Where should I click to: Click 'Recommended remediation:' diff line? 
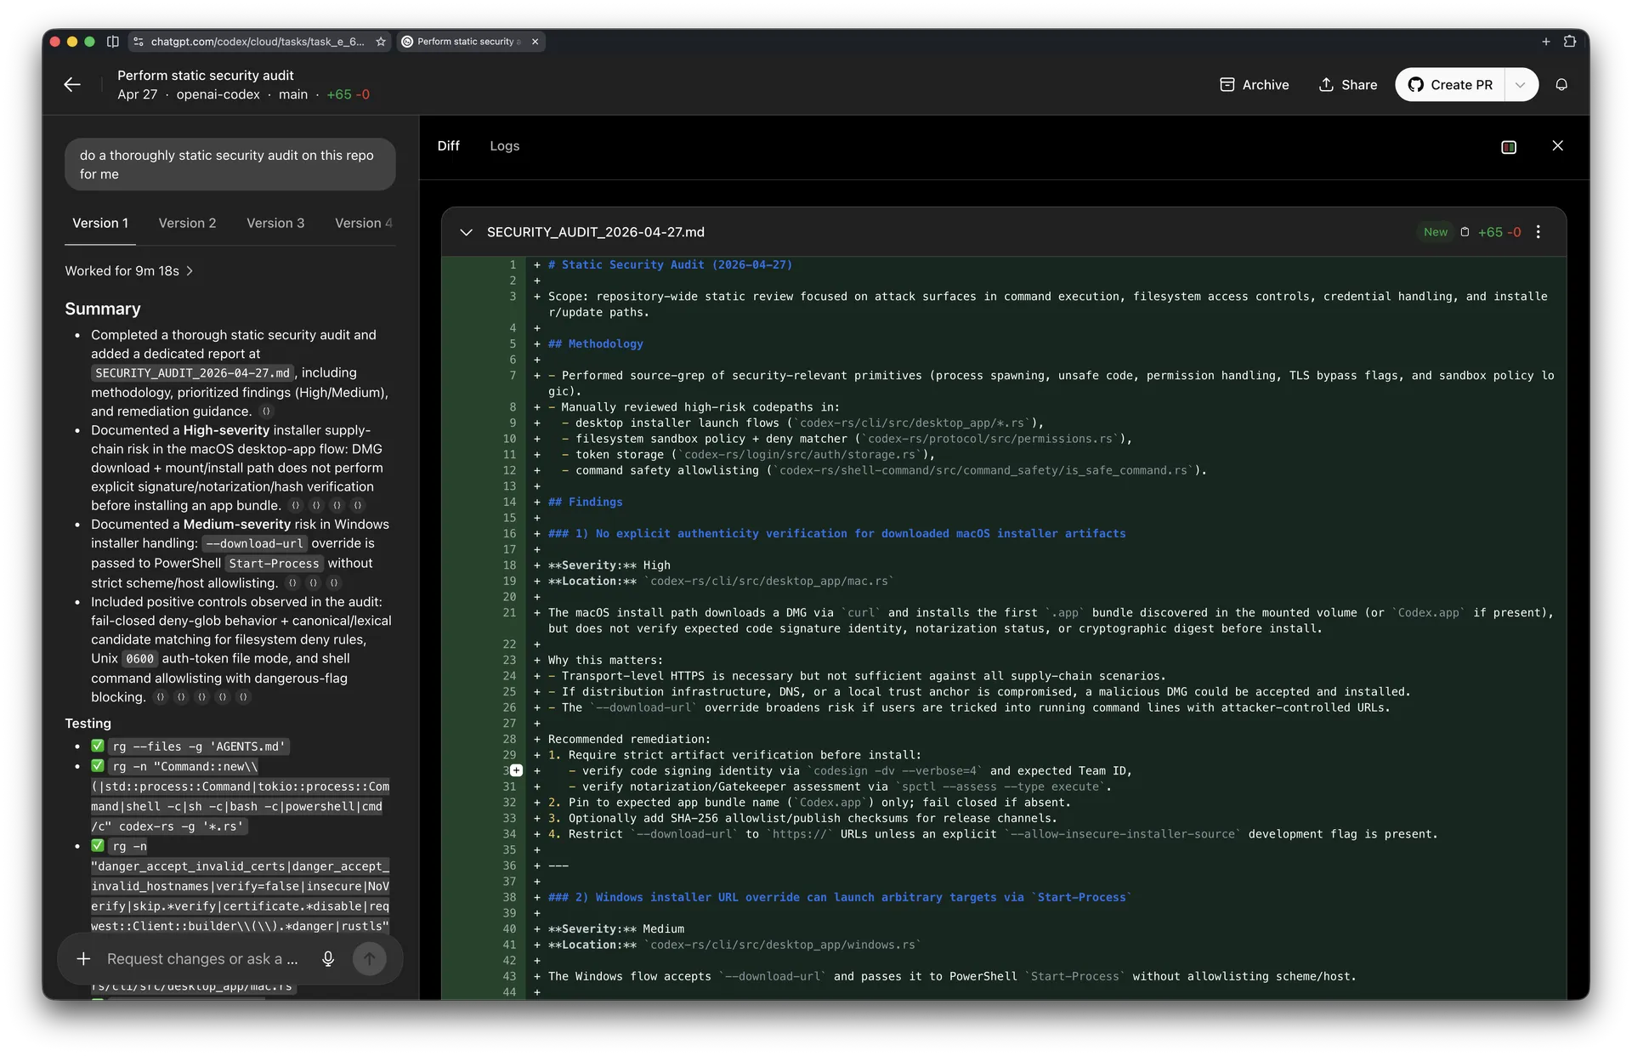coord(629,739)
